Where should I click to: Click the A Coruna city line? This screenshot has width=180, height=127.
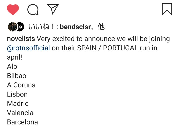pos(21,85)
